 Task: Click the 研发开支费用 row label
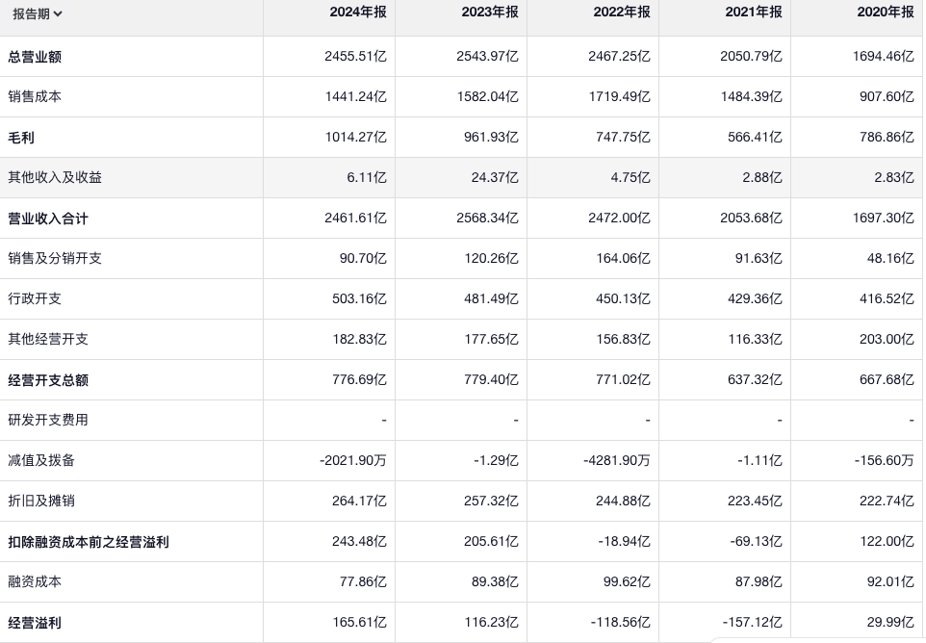point(48,421)
